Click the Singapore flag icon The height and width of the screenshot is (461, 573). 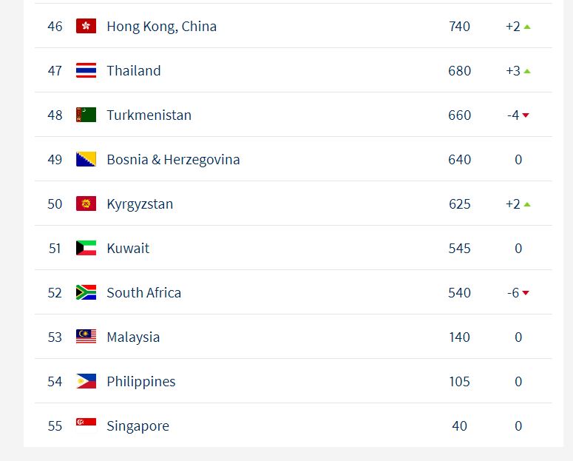pyautogui.click(x=86, y=423)
